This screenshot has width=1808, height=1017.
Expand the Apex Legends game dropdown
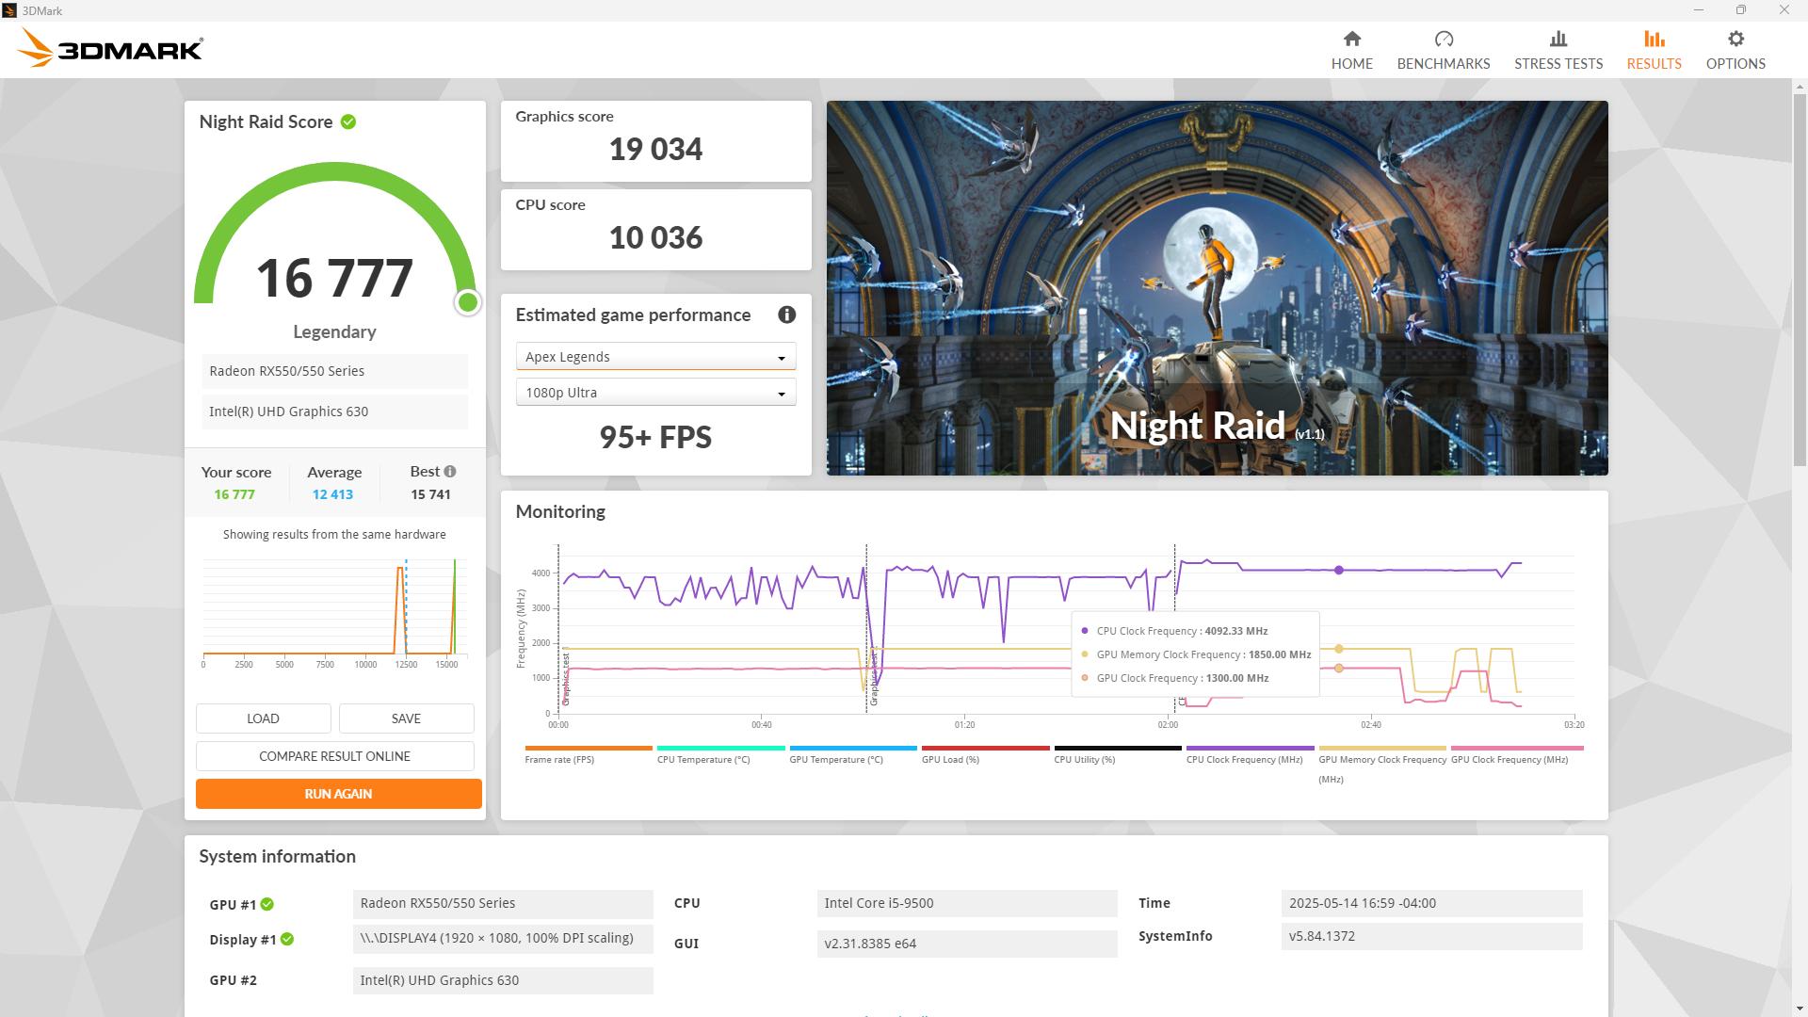(x=655, y=357)
